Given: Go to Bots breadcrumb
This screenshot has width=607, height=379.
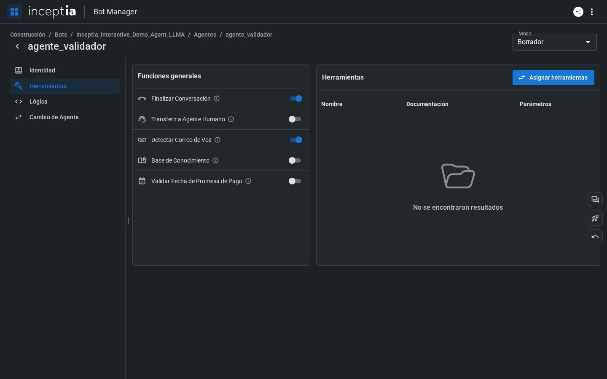Looking at the screenshot, I should coord(61,35).
